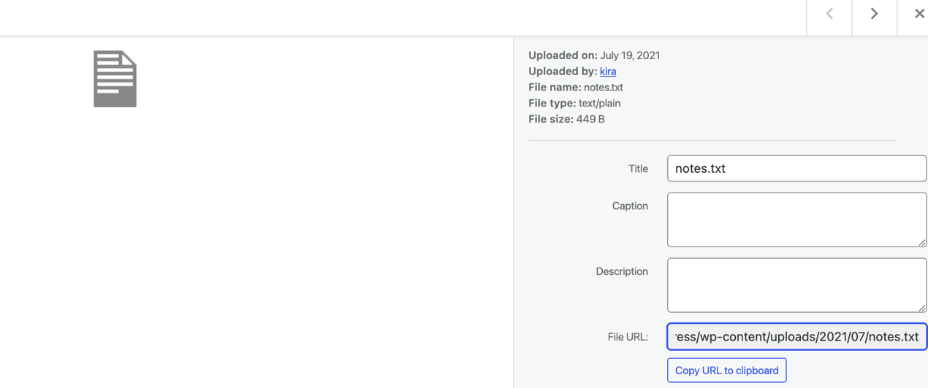Viewport: 928px width, 388px height.
Task: Click into the empty Caption text area
Action: tap(796, 219)
